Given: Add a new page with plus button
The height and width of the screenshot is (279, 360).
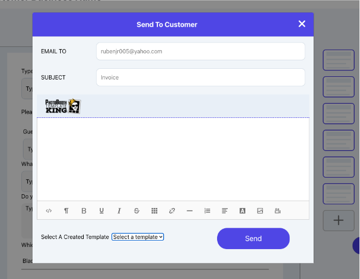Looking at the screenshot, I should coord(339,220).
